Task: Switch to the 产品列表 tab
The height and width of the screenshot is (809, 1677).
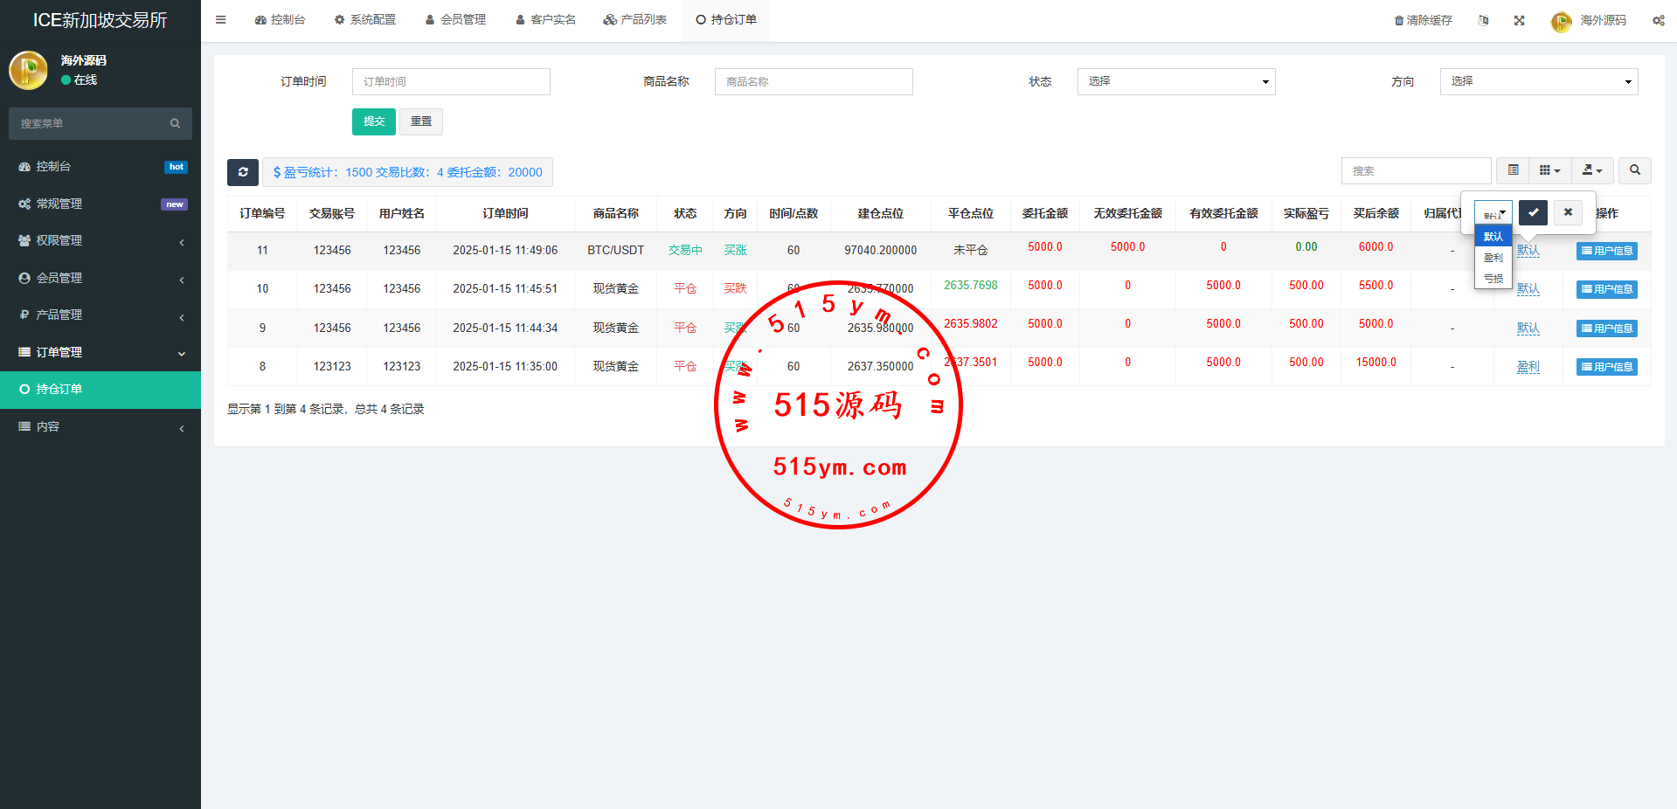Action: tap(635, 19)
